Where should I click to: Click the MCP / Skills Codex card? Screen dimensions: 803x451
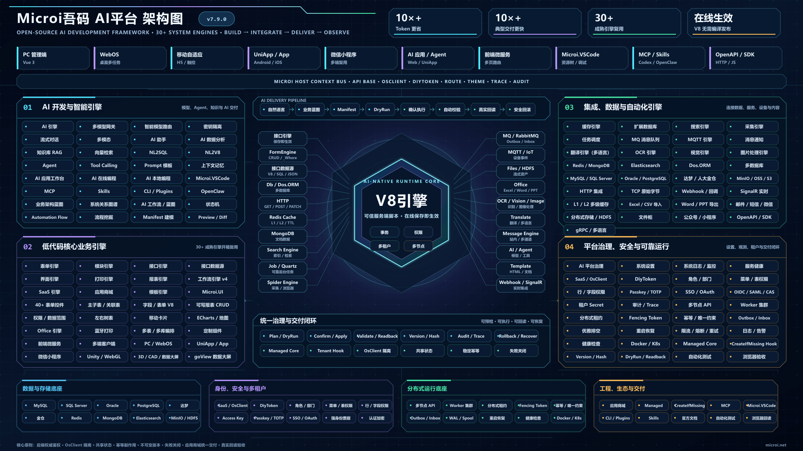pyautogui.click(x=669, y=58)
